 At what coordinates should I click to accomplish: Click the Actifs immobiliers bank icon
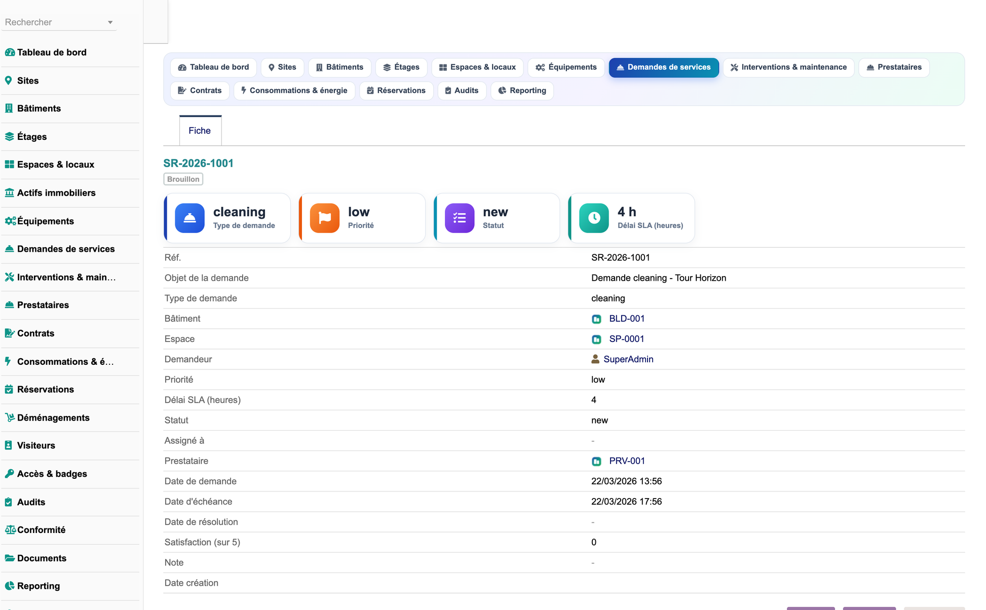10,193
